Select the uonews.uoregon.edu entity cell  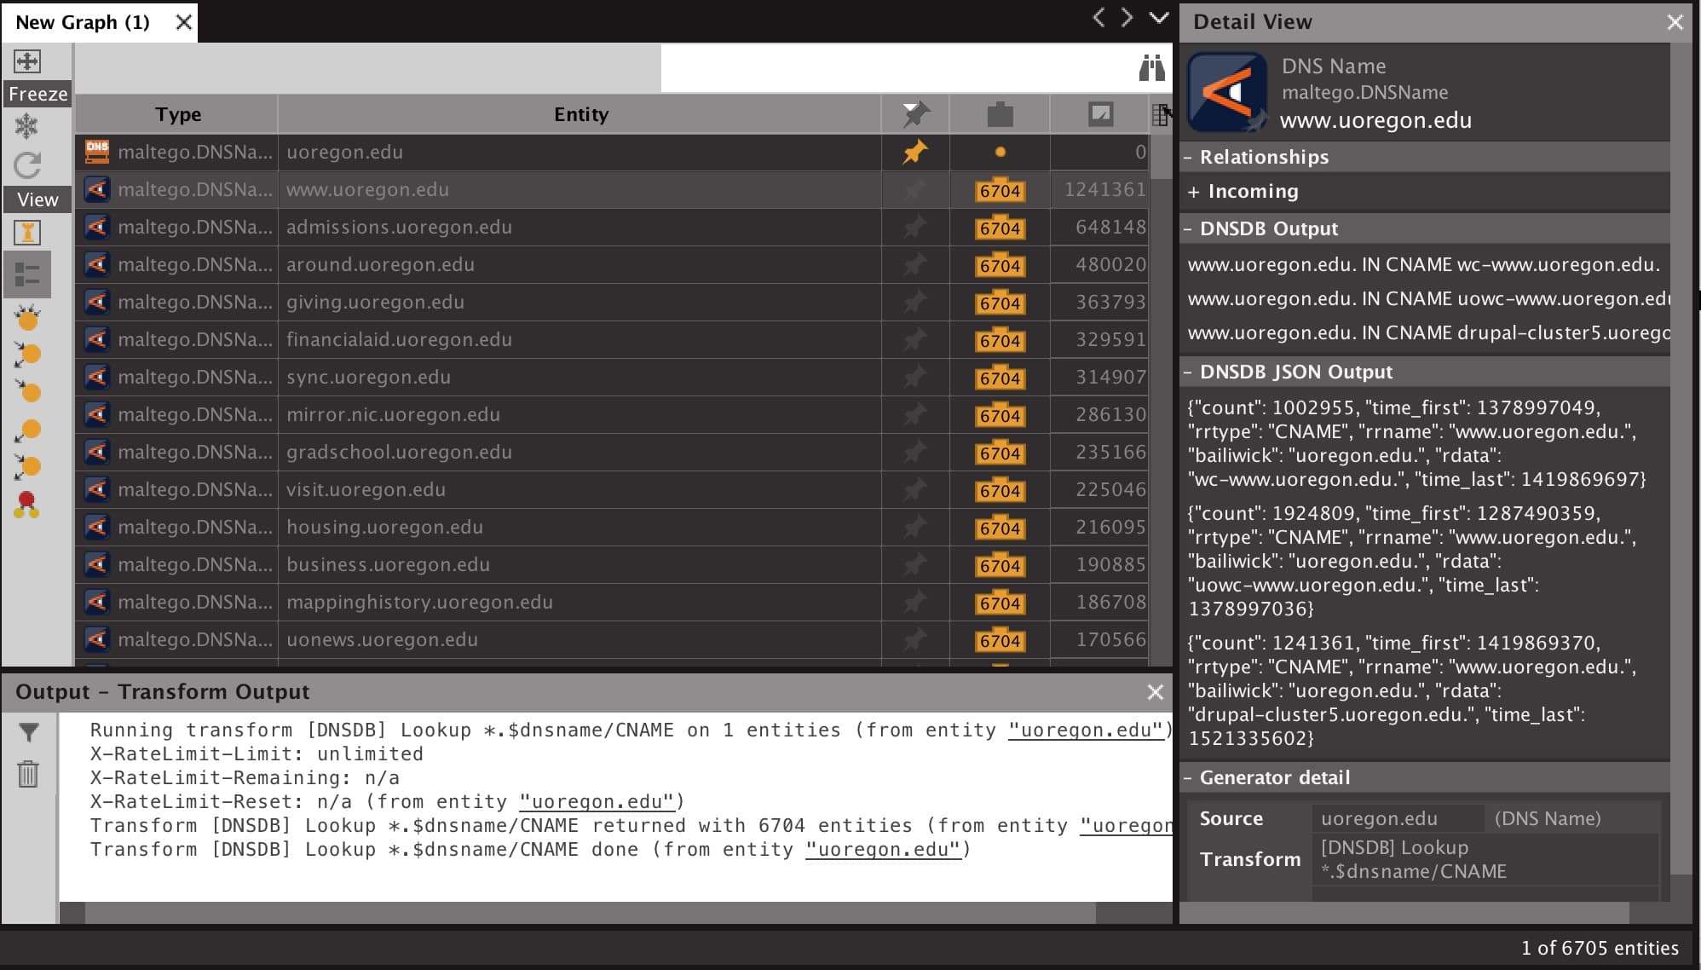pyautogui.click(x=579, y=639)
